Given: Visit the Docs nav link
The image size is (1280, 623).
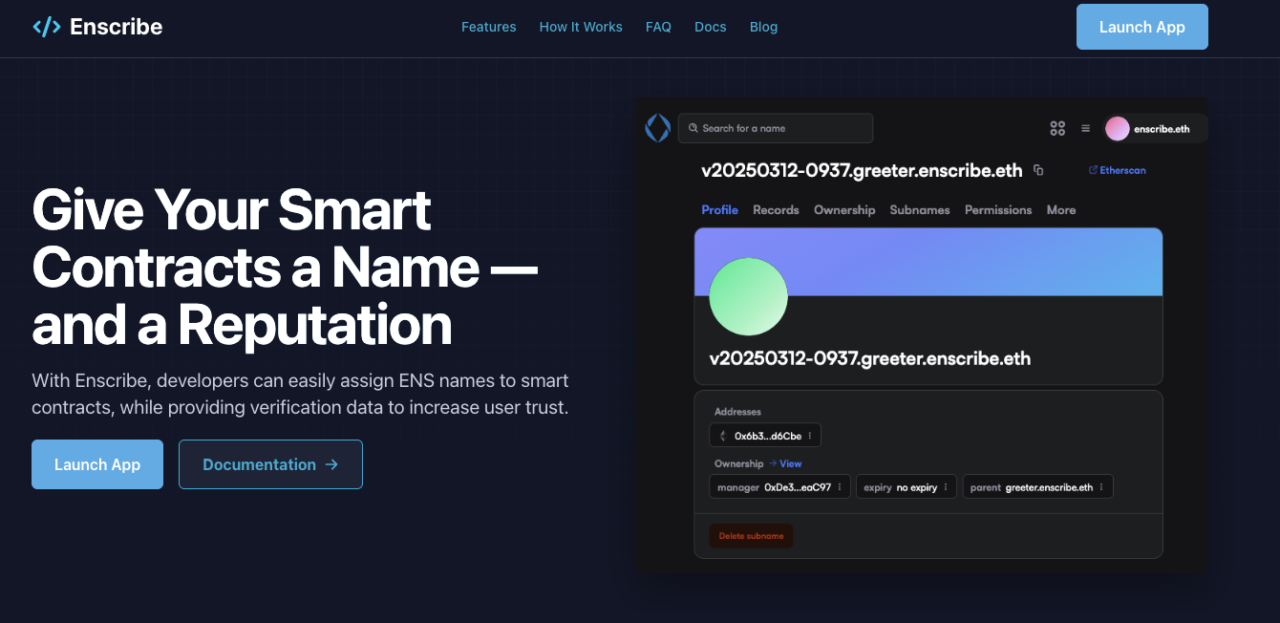Looking at the screenshot, I should click(711, 27).
